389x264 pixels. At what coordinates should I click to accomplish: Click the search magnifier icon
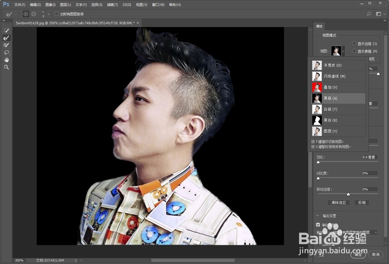(x=369, y=14)
